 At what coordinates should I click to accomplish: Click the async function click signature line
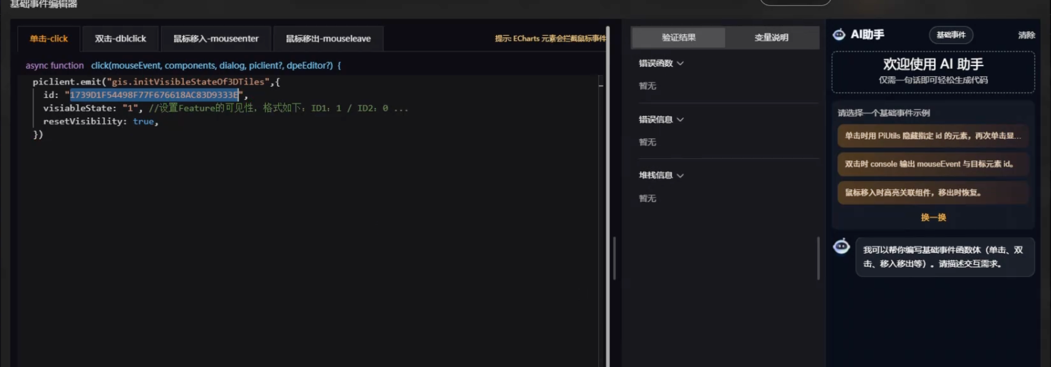click(x=183, y=65)
